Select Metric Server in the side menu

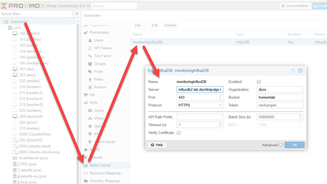[100, 165]
